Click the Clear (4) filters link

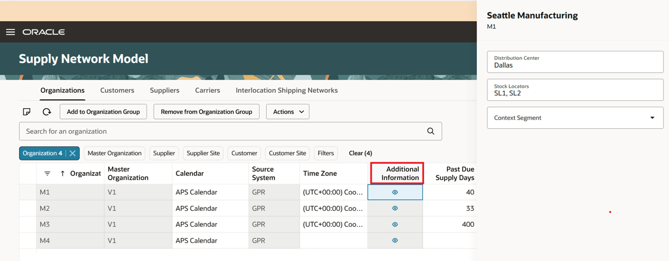pyautogui.click(x=360, y=153)
